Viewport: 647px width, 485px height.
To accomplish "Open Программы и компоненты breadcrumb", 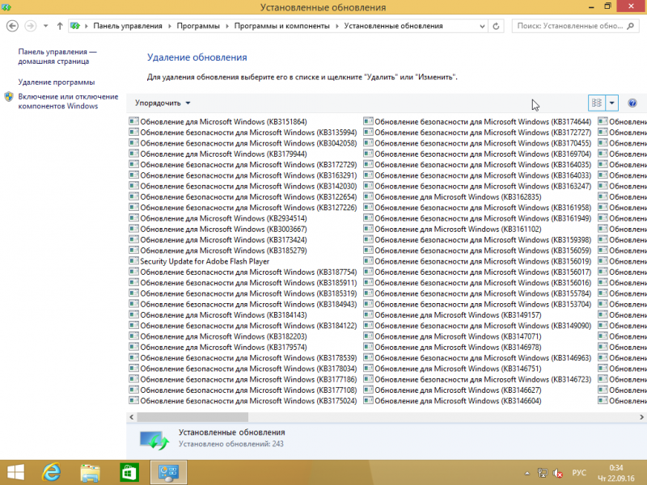I will tap(281, 26).
